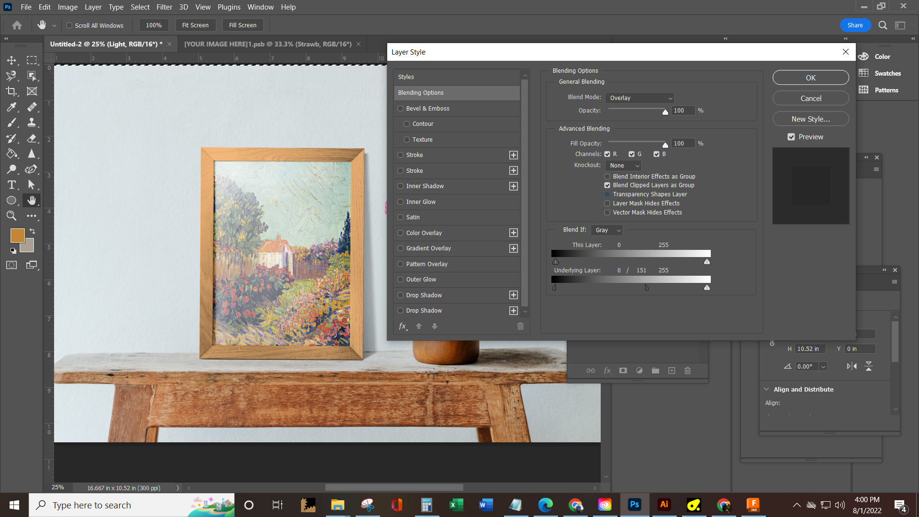Open Illustrator from the taskbar
Image resolution: width=919 pixels, height=517 pixels.
pos(664,505)
